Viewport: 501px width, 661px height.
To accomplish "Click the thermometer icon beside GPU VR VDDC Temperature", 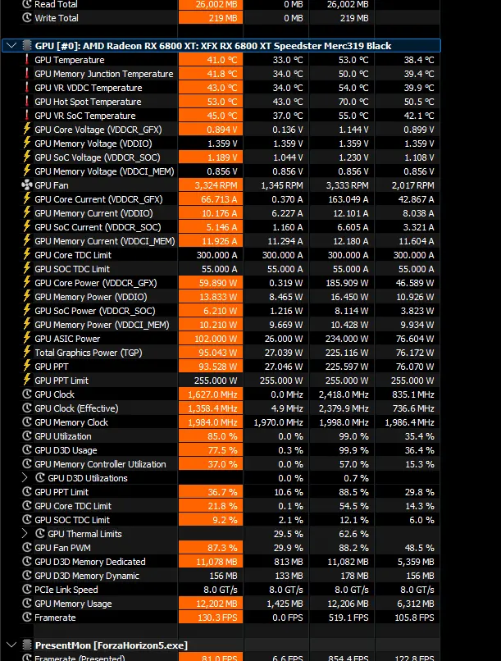I will [x=27, y=87].
